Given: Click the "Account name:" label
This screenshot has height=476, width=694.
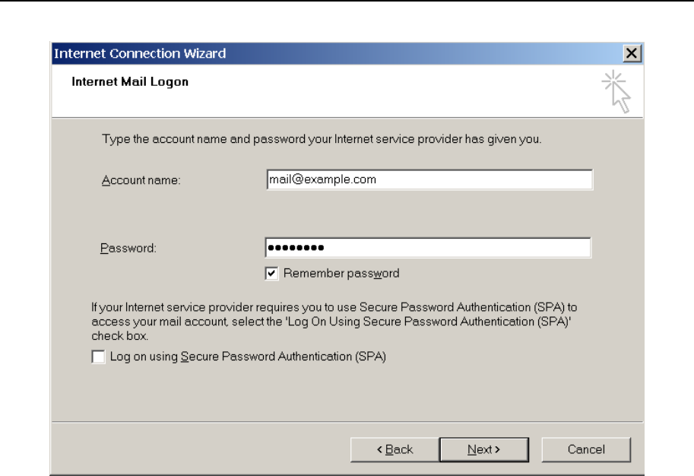Looking at the screenshot, I should [141, 180].
